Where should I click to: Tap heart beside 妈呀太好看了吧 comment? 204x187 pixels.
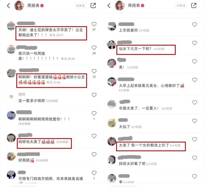[x=194, y=158]
